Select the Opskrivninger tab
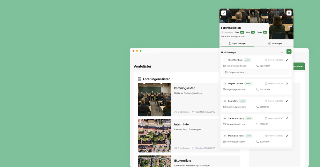This screenshot has width=320, height=167. pos(237,43)
